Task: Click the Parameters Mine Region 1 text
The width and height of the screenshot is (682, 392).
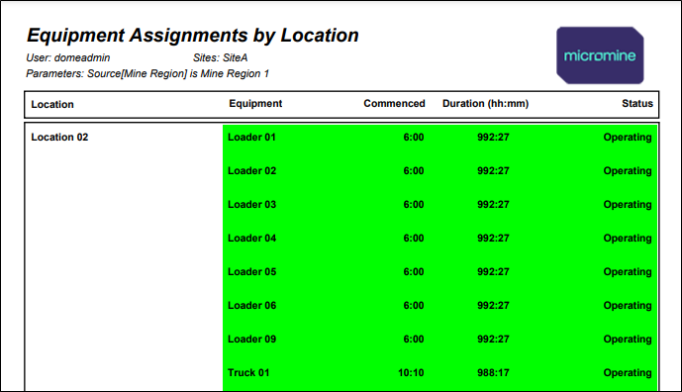Action: pyautogui.click(x=147, y=73)
